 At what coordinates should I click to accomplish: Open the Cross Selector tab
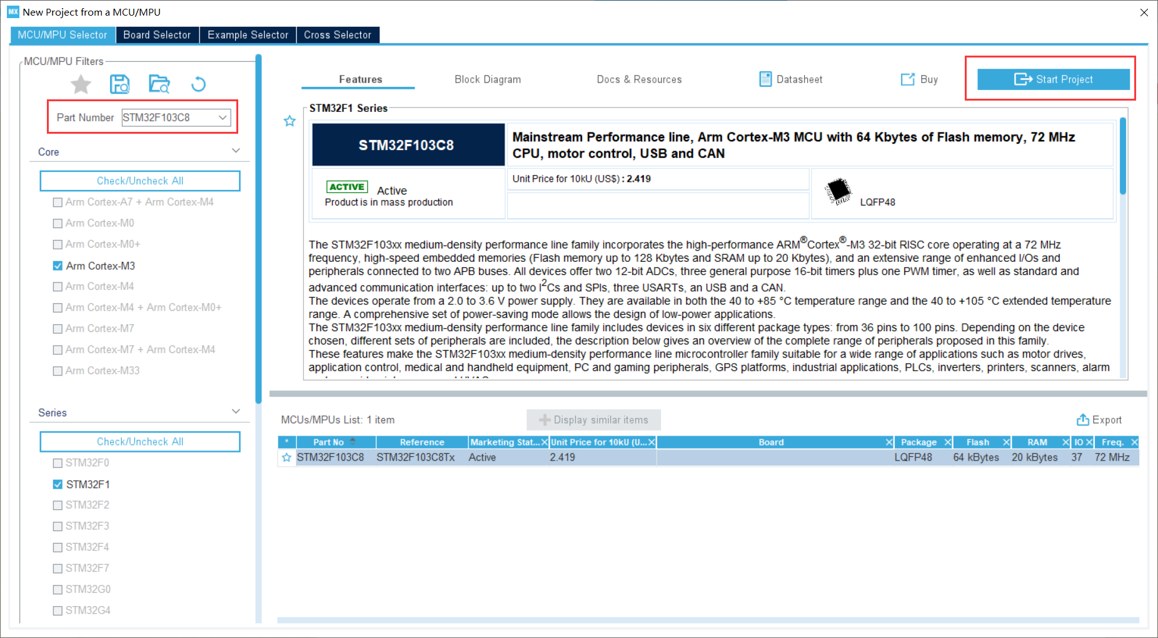338,35
